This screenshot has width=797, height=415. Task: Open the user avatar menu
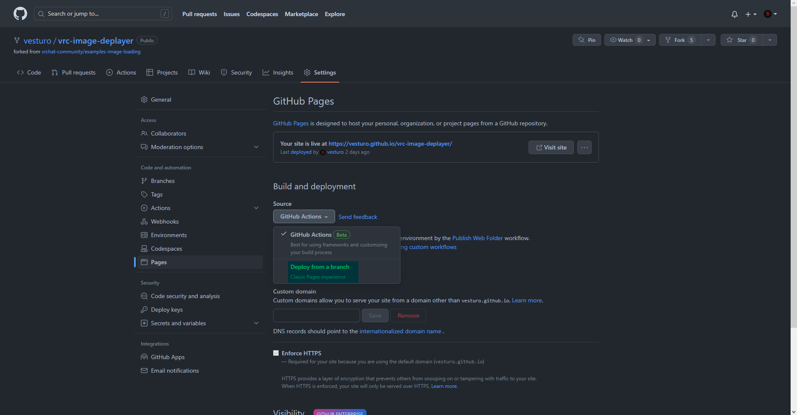pos(770,14)
